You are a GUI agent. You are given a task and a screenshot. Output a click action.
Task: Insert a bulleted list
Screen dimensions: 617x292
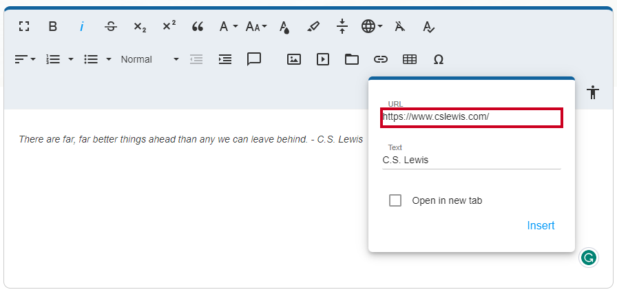pos(91,59)
